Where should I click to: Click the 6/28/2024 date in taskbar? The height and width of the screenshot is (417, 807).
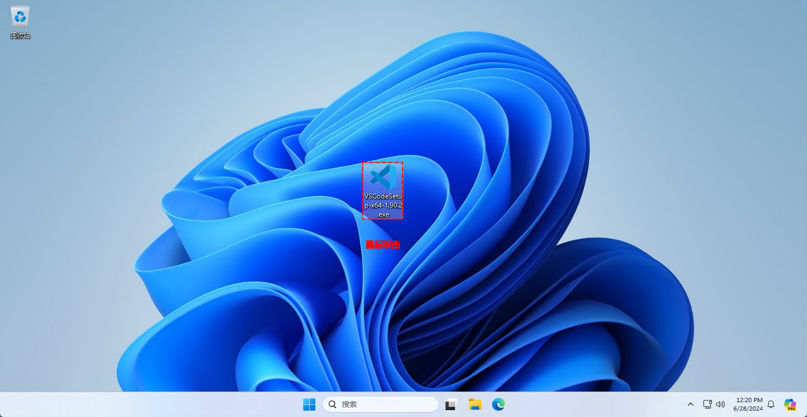(748, 409)
